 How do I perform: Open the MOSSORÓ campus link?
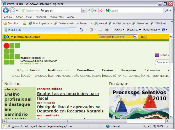click(x=110, y=76)
